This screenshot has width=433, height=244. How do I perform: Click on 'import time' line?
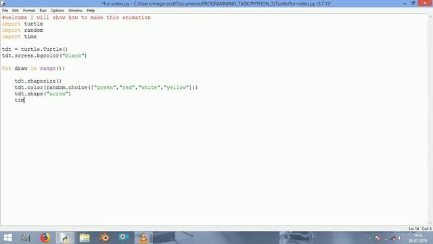[x=20, y=37]
